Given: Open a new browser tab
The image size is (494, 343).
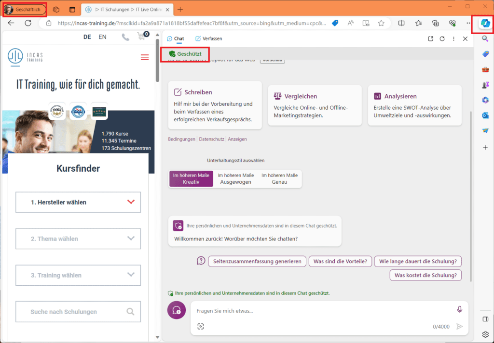Looking at the screenshot, I should tap(180, 10).
